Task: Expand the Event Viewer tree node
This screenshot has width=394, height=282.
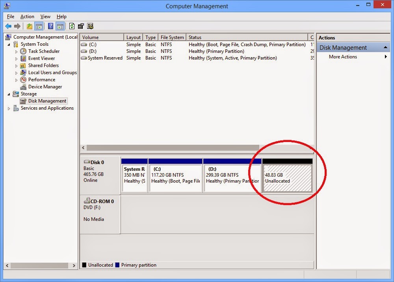Action: (x=16, y=59)
